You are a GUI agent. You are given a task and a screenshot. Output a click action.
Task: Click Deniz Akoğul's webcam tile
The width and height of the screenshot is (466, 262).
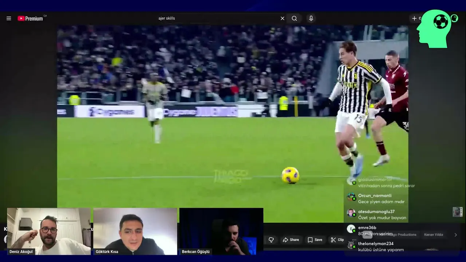point(49,231)
